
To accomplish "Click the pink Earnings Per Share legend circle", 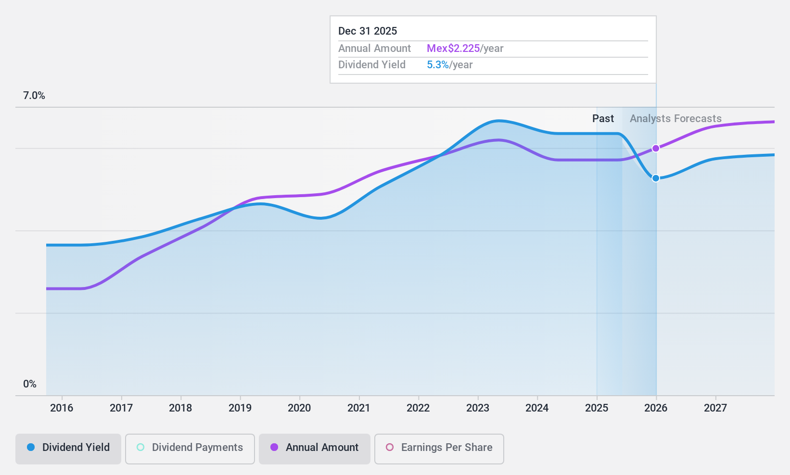I will point(390,447).
